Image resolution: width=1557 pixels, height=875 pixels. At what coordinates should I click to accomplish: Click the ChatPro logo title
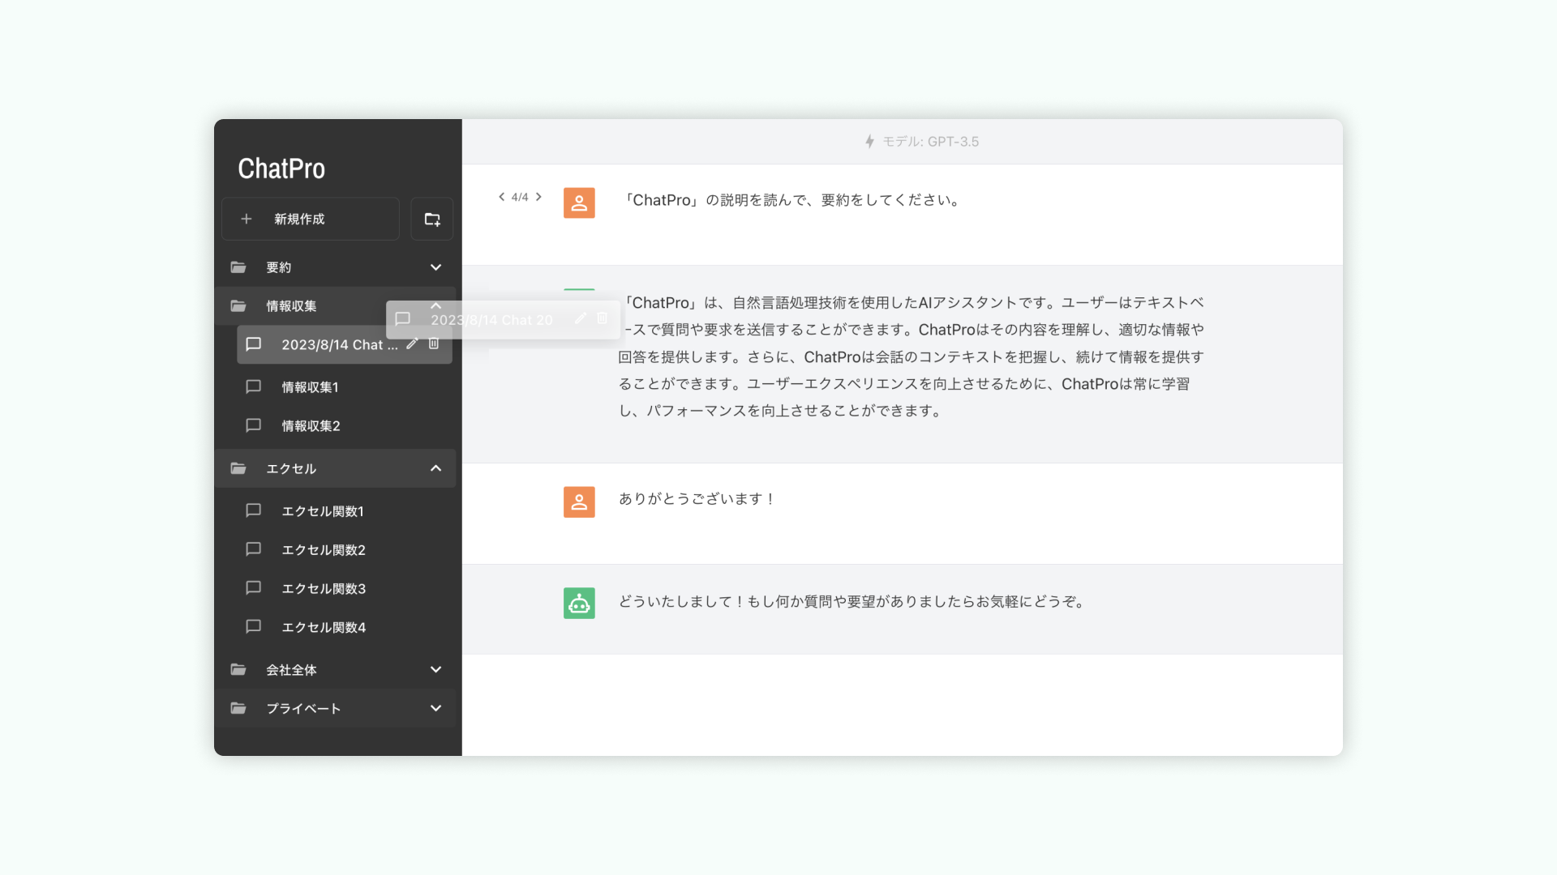281,169
